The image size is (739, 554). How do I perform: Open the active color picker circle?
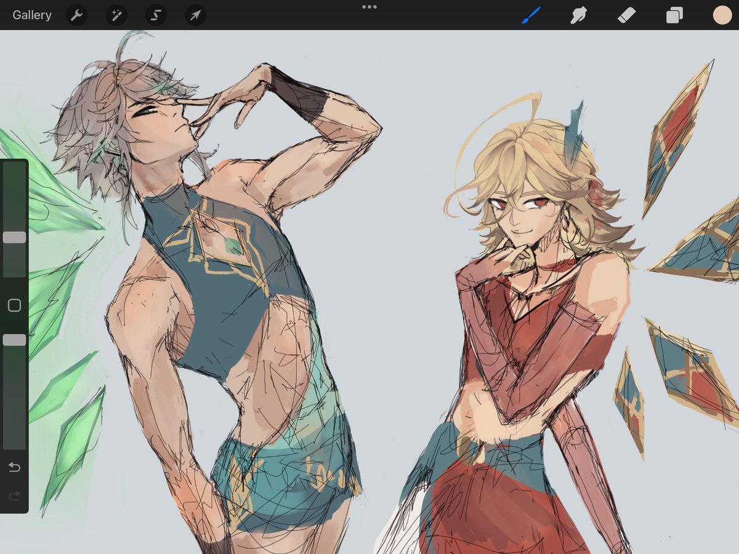click(722, 15)
